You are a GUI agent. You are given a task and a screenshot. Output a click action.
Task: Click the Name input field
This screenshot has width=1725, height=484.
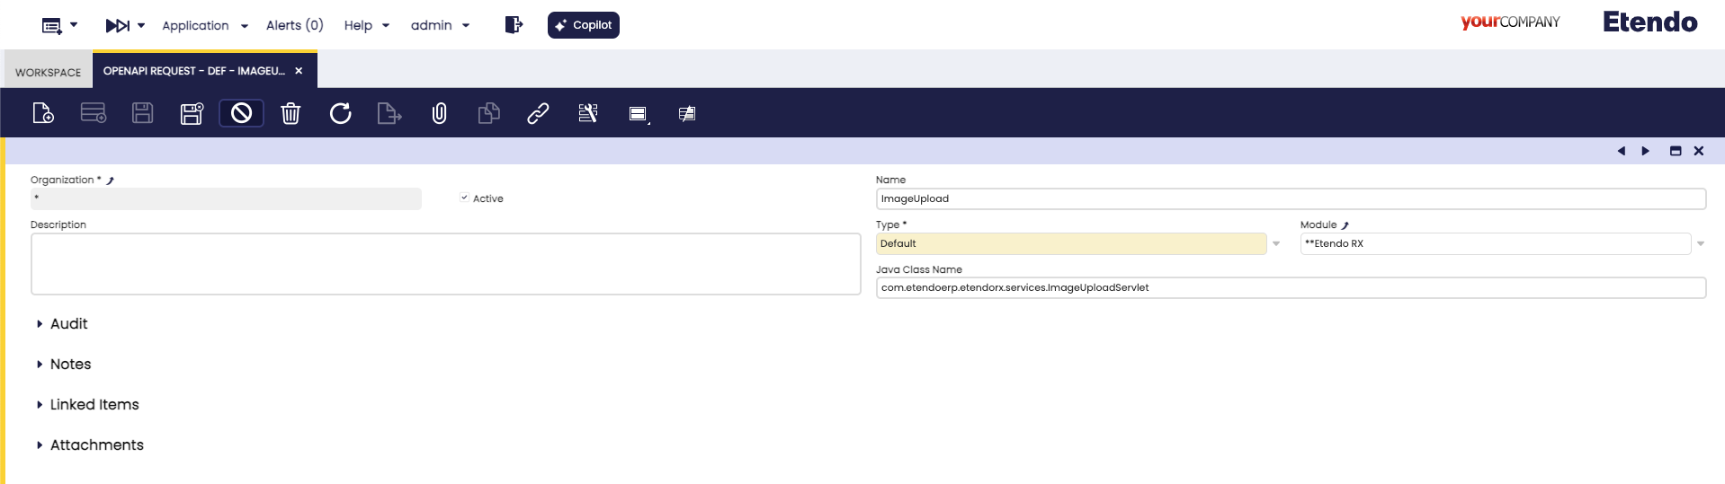pos(1291,198)
